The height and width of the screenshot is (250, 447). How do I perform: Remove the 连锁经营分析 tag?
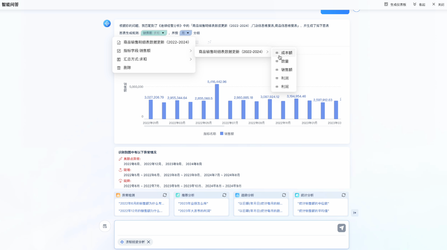(x=149, y=242)
